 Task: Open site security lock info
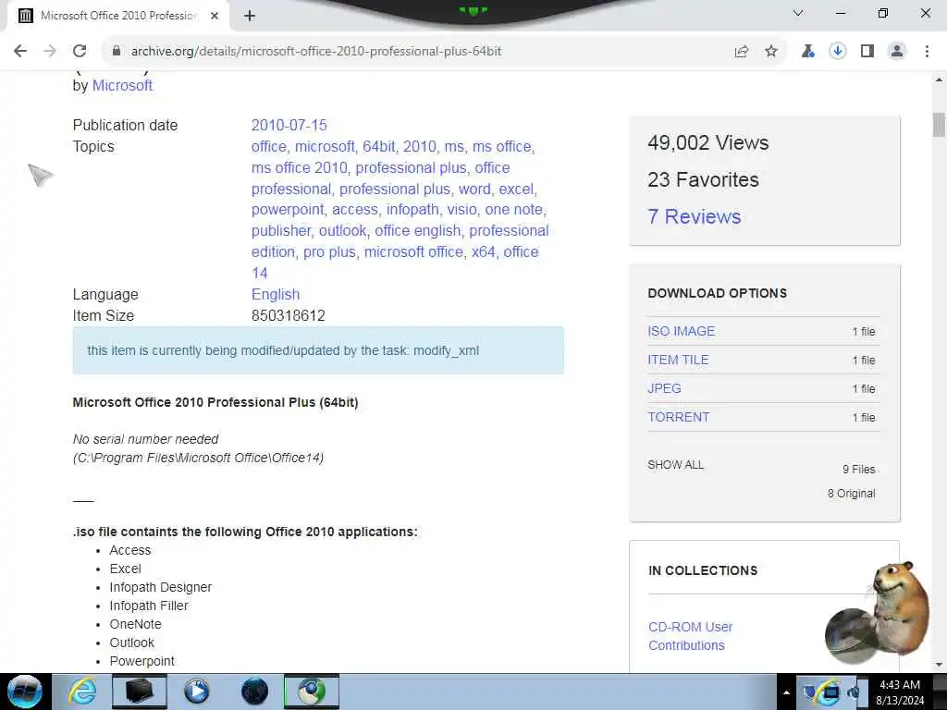(x=117, y=52)
